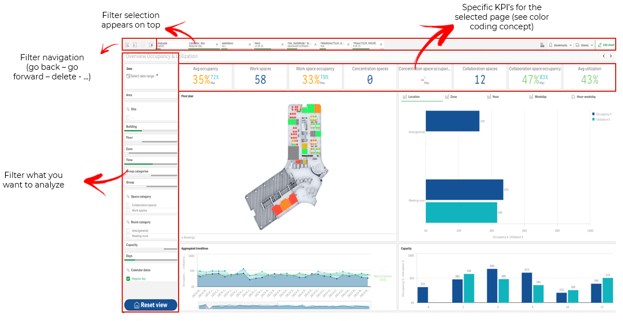Click the Utilization % legend color swatch

point(594,119)
